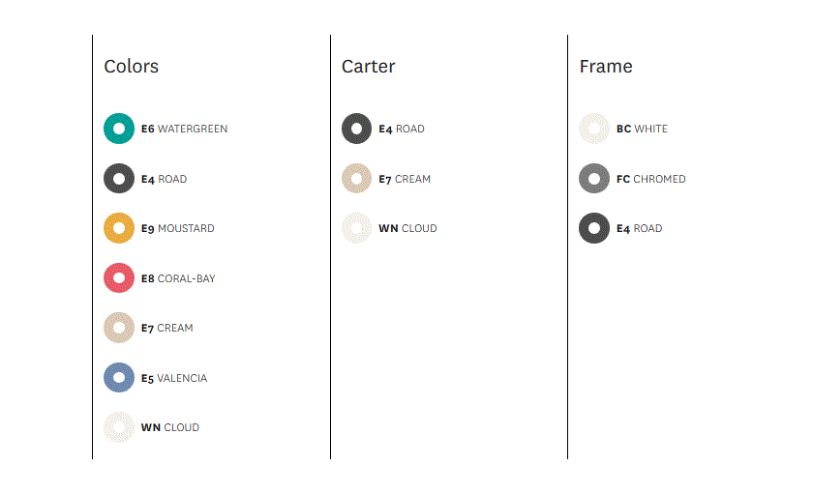
Task: Click the E5 VALENCIA text label
Action: tap(173, 378)
